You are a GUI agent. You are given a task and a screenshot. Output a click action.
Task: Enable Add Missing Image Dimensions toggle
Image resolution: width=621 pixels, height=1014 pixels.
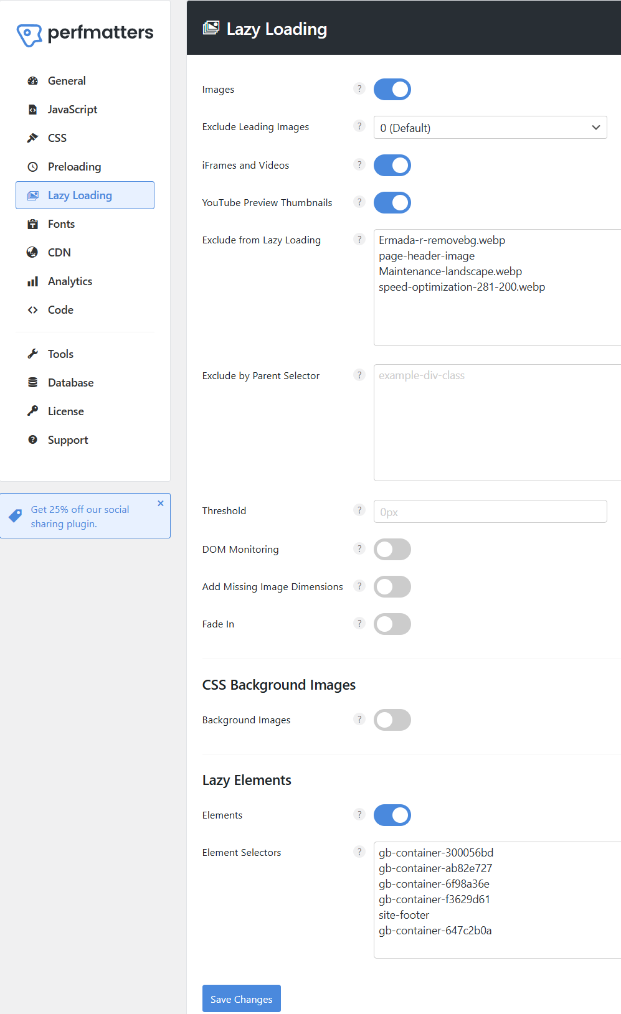point(392,587)
